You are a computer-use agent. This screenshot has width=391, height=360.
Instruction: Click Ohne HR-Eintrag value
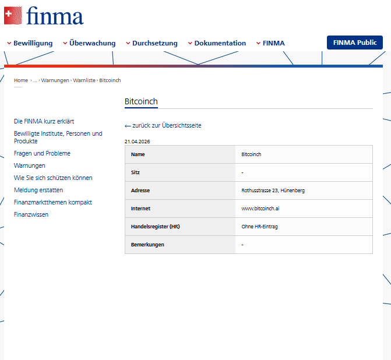[259, 227]
